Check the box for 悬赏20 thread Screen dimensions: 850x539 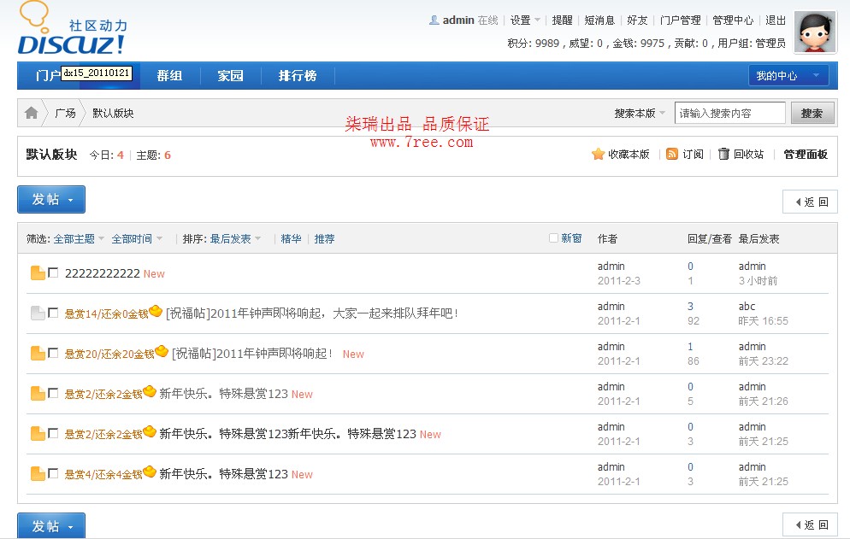click(53, 353)
